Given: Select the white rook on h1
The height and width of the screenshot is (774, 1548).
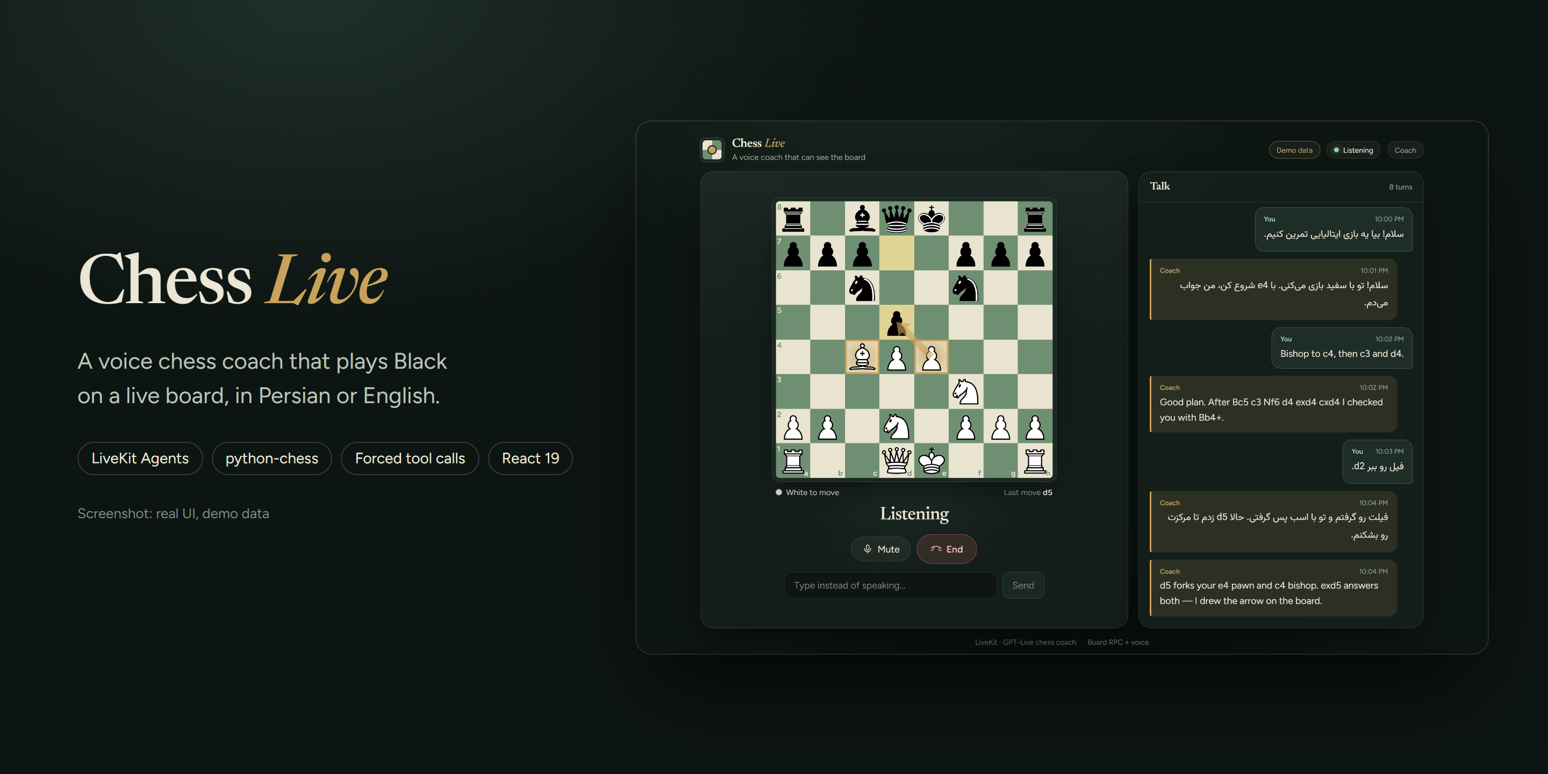Looking at the screenshot, I should click(1035, 461).
